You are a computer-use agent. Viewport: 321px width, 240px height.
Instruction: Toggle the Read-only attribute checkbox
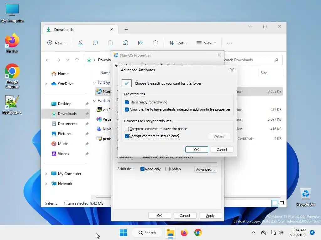pos(143,169)
